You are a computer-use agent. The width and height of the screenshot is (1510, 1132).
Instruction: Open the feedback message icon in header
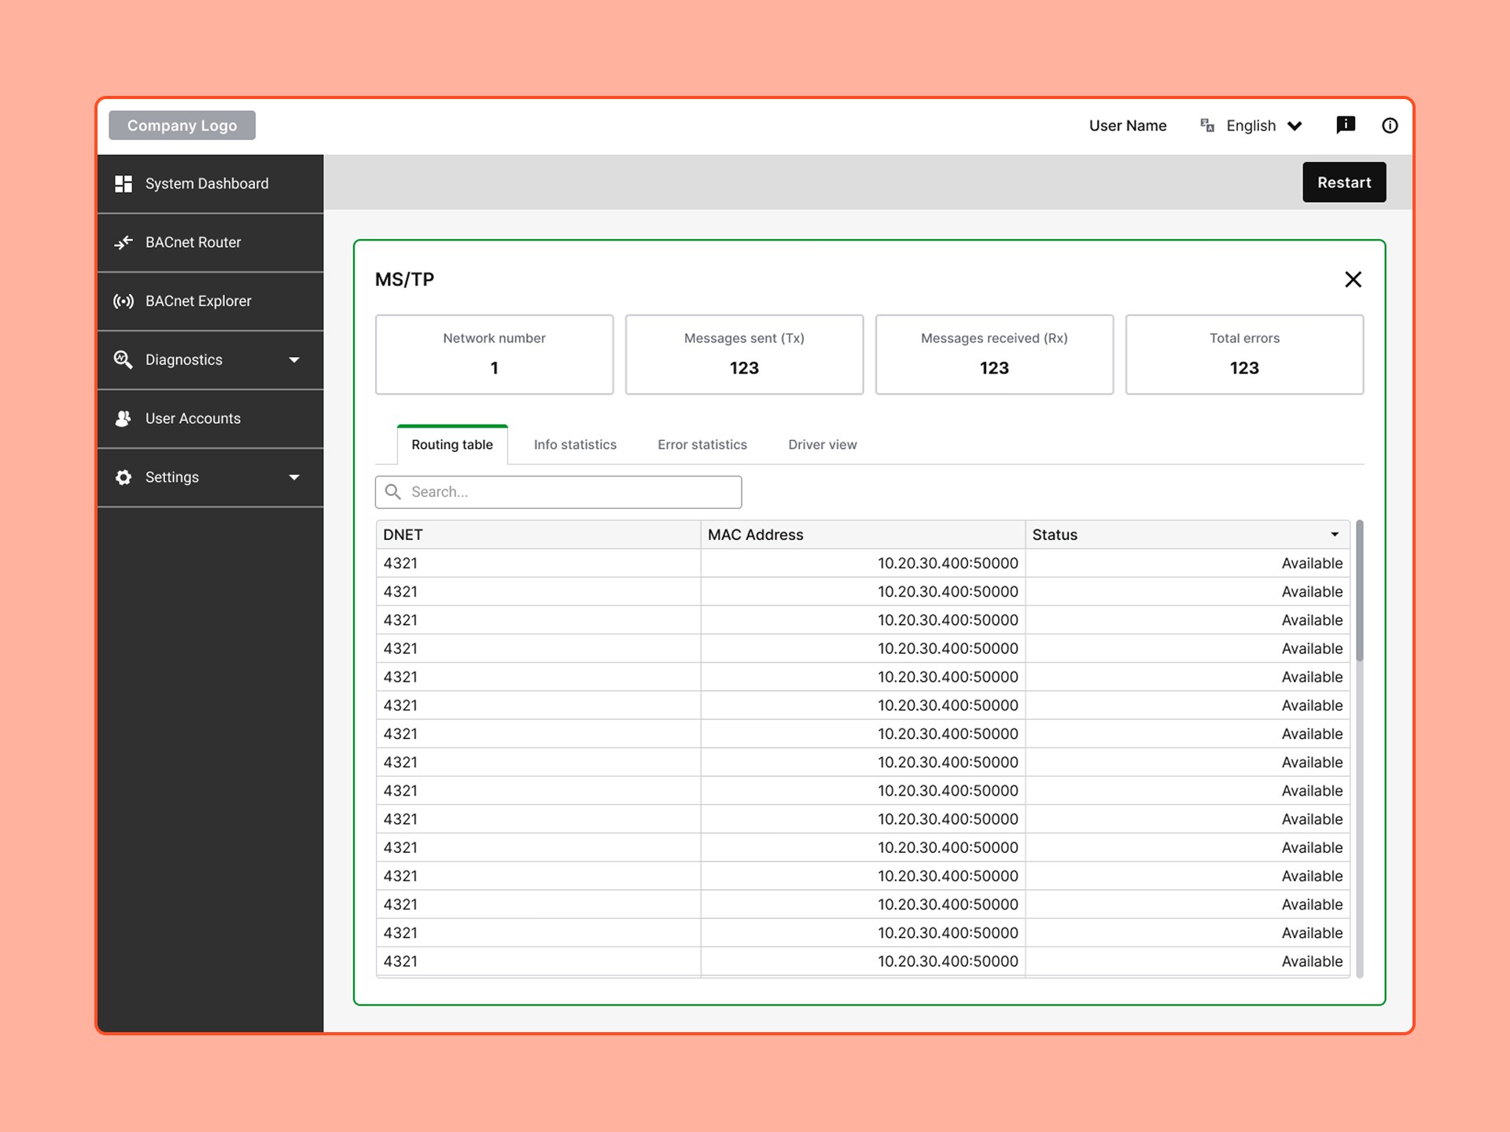1346,125
